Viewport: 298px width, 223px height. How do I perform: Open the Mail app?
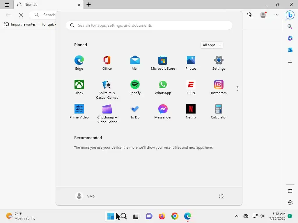coord(135,63)
